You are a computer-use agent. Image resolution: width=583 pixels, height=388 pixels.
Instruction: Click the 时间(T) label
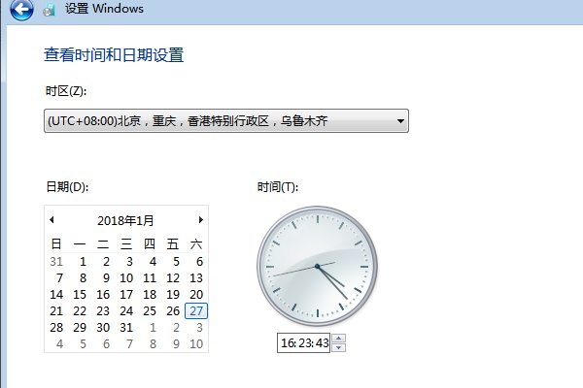[x=278, y=187]
